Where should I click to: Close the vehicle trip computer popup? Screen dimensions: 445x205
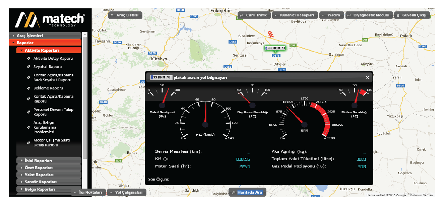(x=367, y=77)
